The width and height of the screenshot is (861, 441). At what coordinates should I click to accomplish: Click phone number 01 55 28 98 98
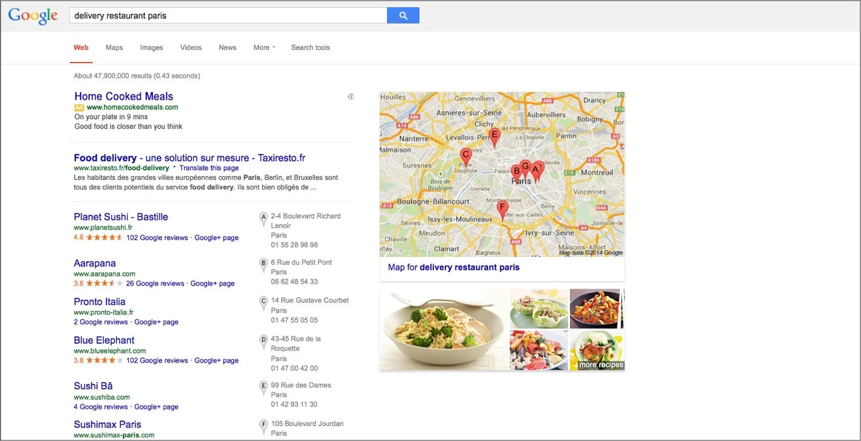[294, 245]
